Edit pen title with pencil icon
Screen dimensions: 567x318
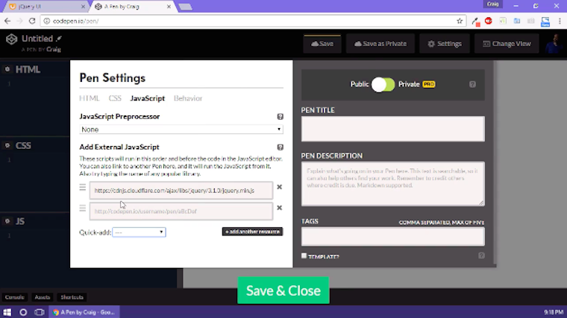[x=59, y=38]
